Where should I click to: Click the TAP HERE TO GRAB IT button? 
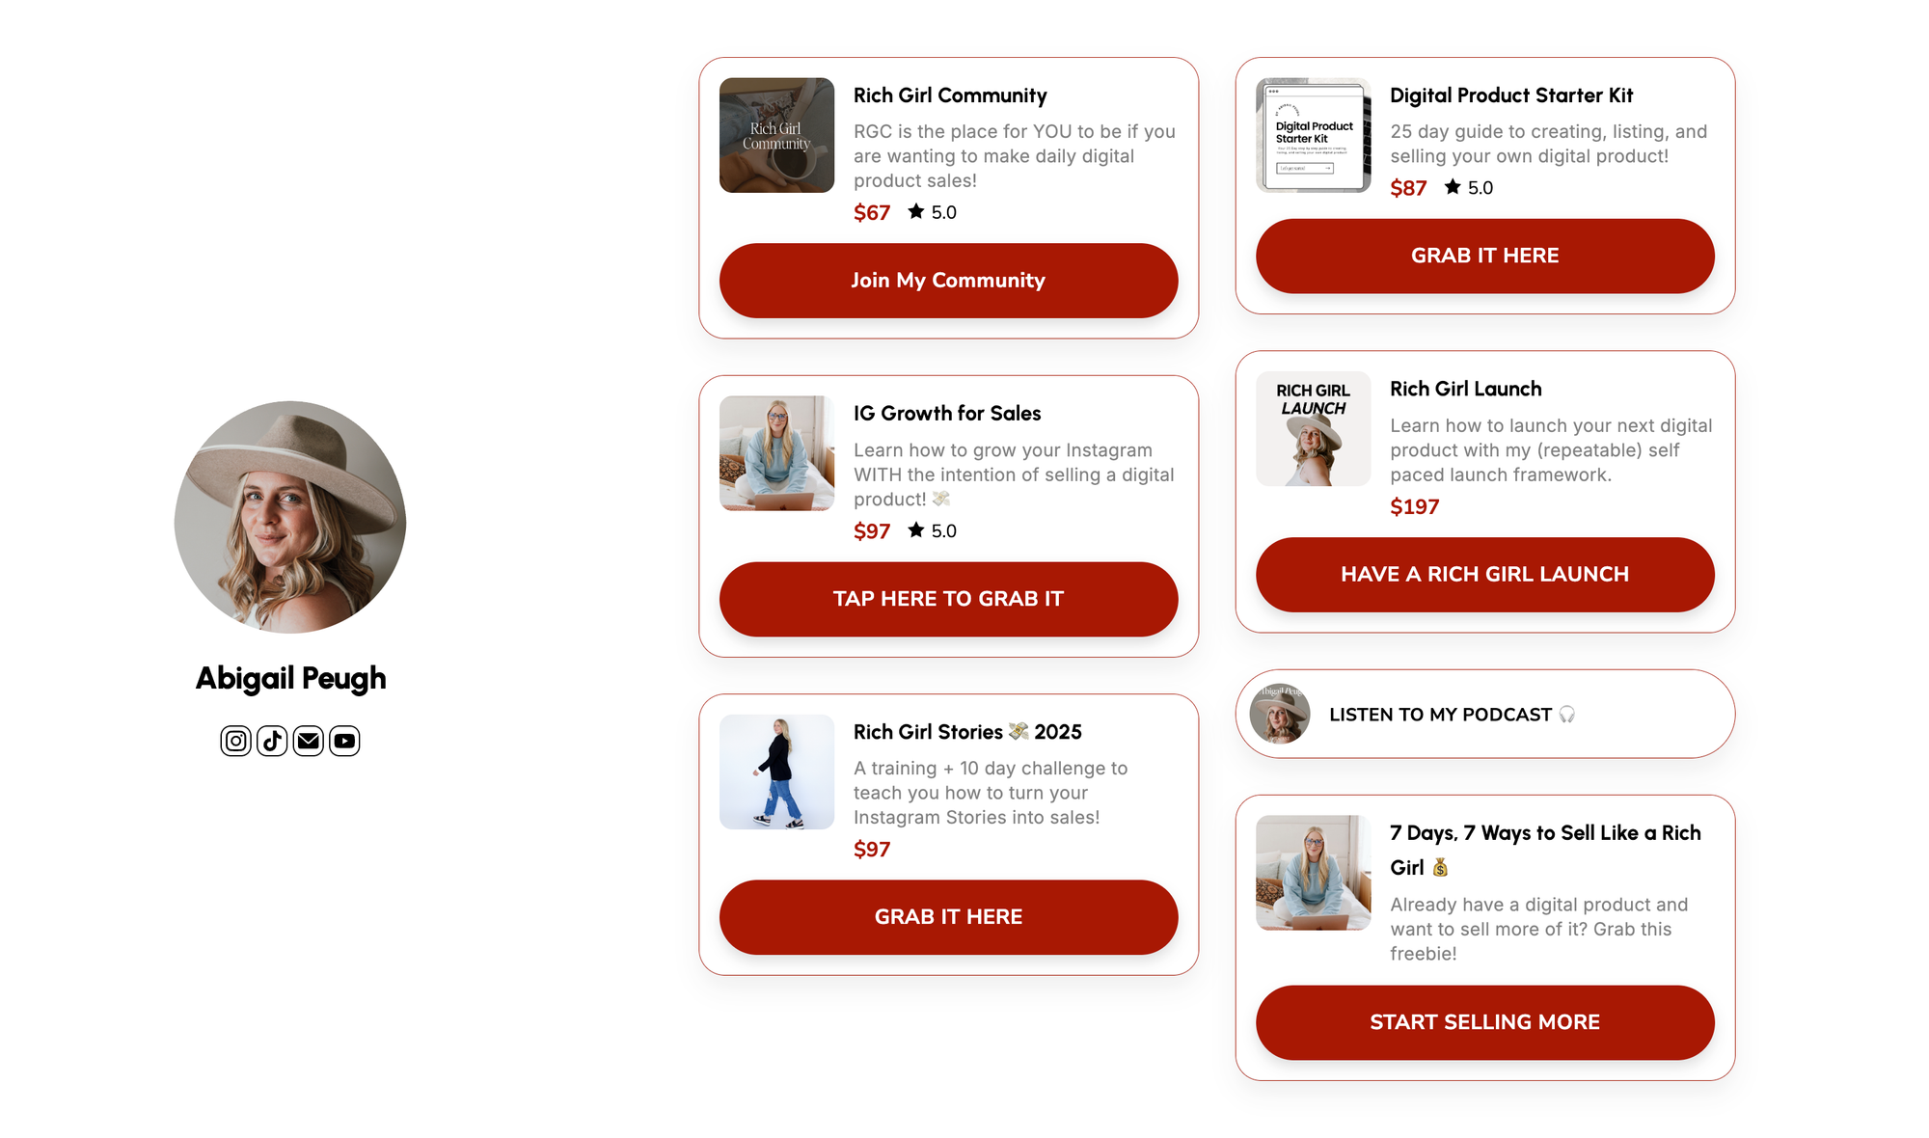coord(948,599)
